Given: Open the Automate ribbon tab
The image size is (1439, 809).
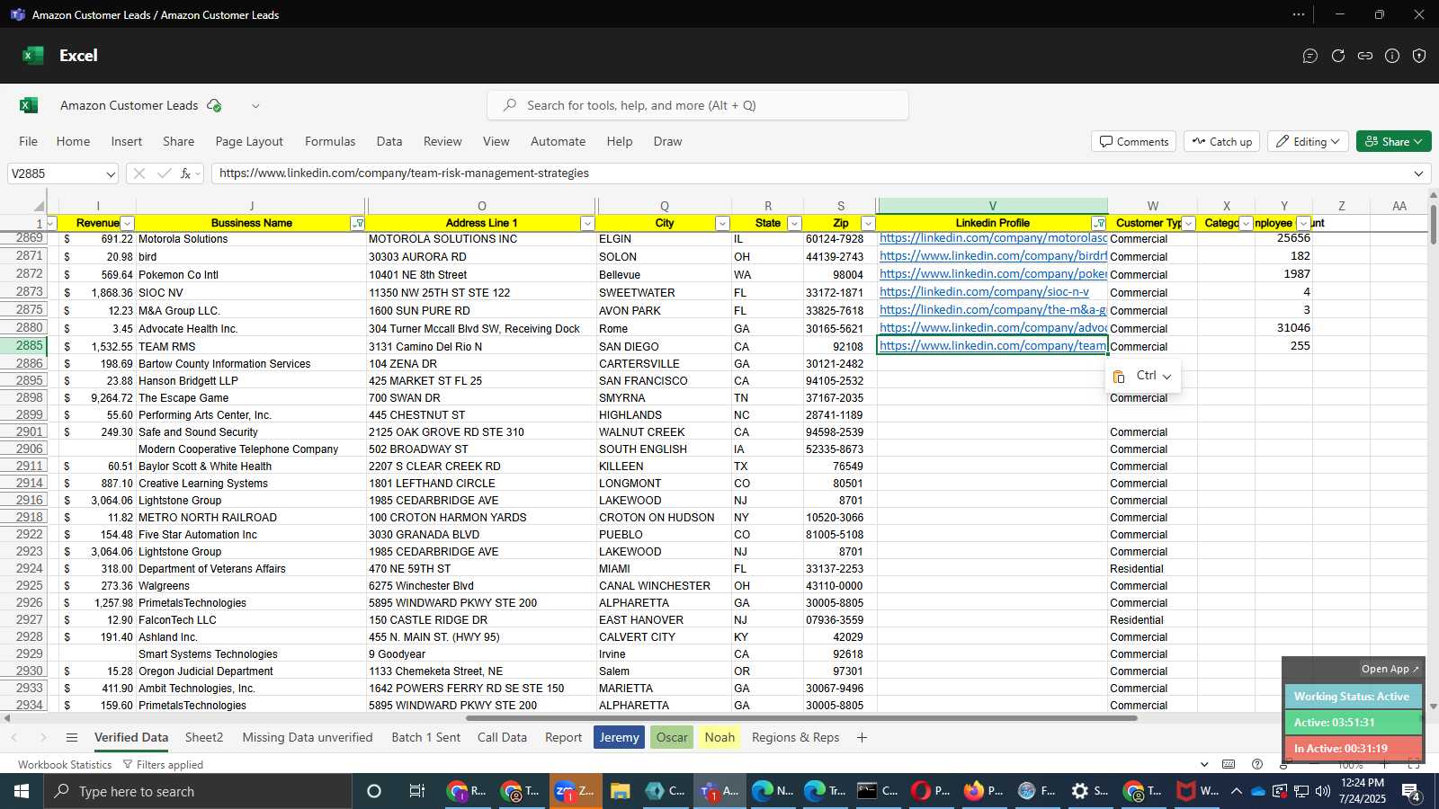Looking at the screenshot, I should [x=558, y=142].
